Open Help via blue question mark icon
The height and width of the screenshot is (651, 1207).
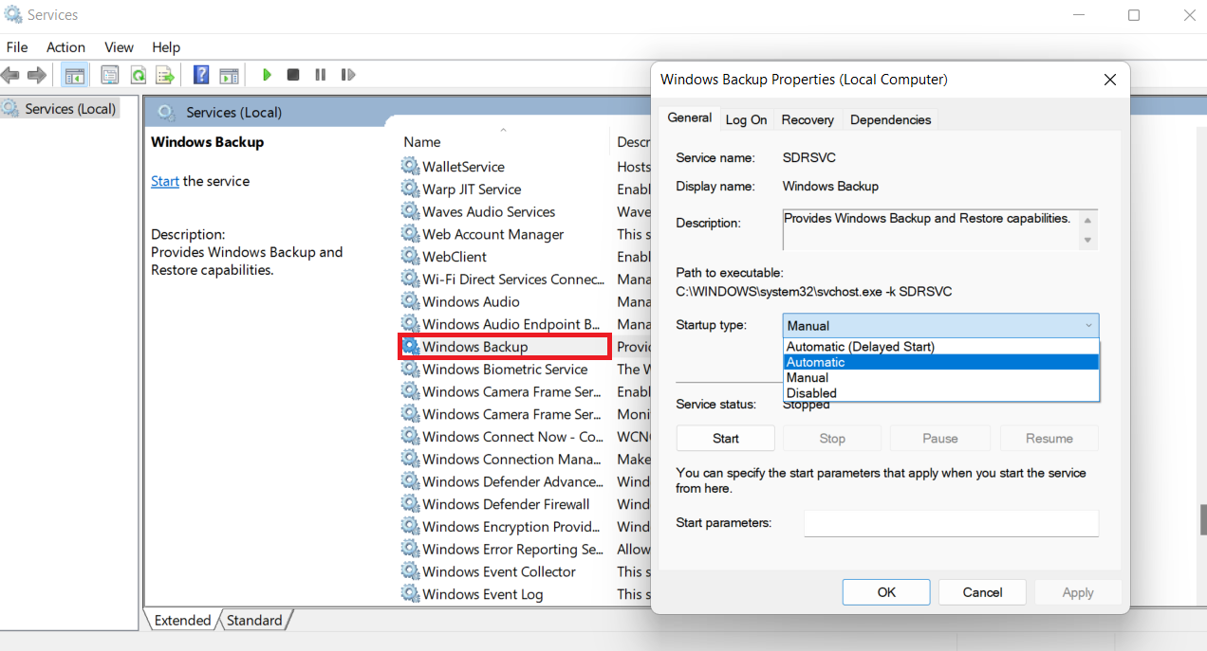pyautogui.click(x=201, y=75)
